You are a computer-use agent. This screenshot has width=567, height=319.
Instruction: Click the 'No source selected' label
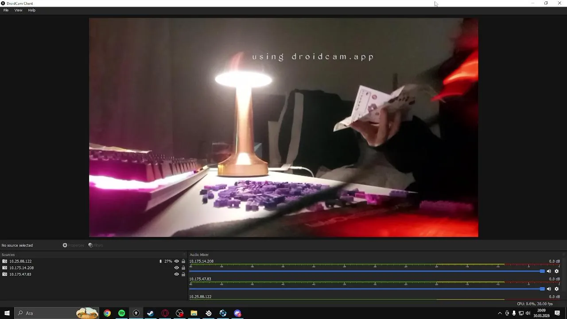tap(17, 245)
